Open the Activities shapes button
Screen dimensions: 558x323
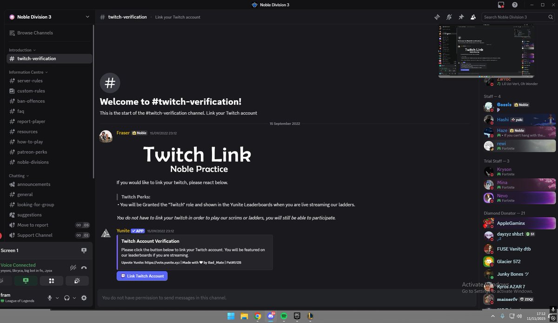tap(52, 280)
